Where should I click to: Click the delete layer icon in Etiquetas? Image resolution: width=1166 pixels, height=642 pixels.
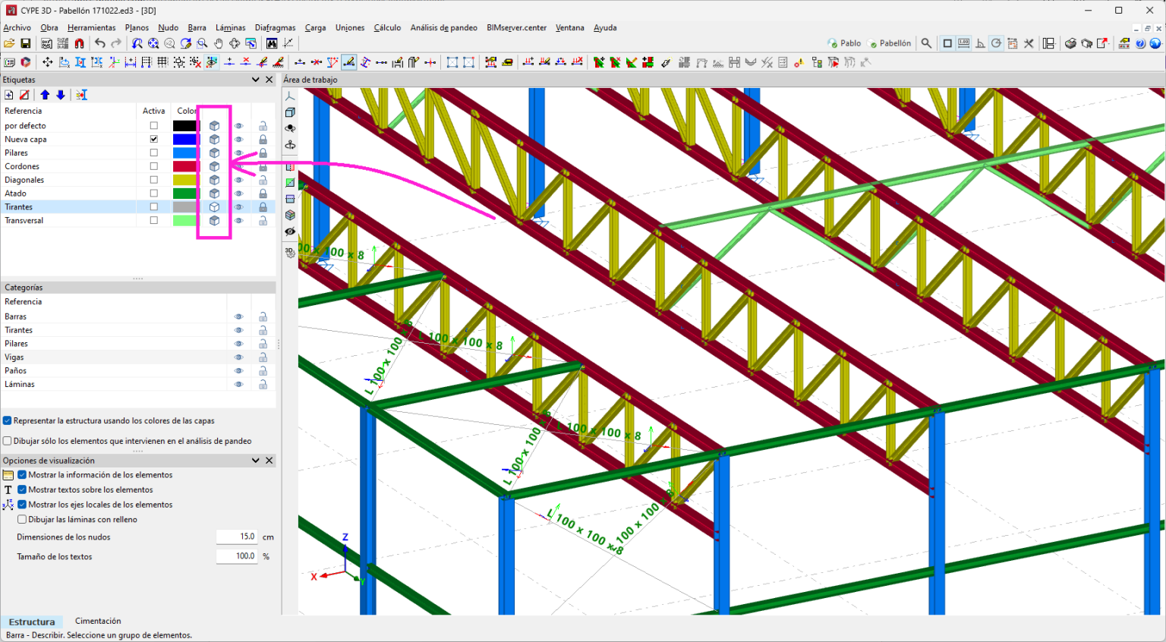(x=24, y=95)
